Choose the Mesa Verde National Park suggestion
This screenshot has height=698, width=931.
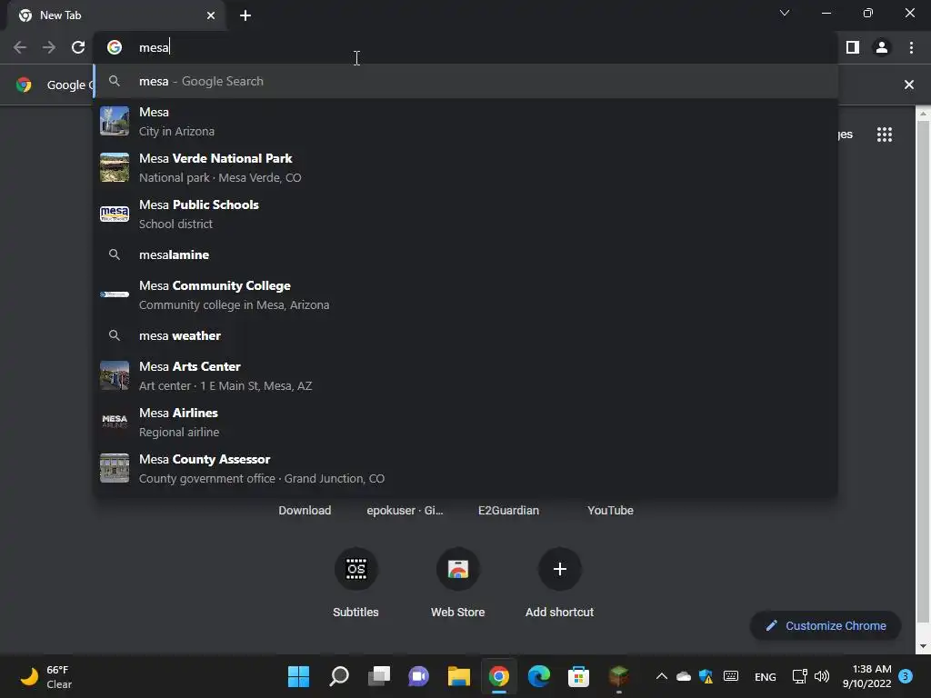pos(465,168)
